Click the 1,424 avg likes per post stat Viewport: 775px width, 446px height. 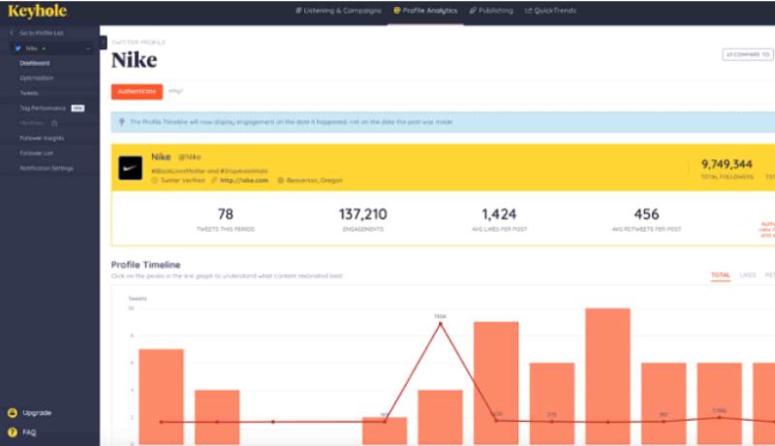pyautogui.click(x=499, y=214)
